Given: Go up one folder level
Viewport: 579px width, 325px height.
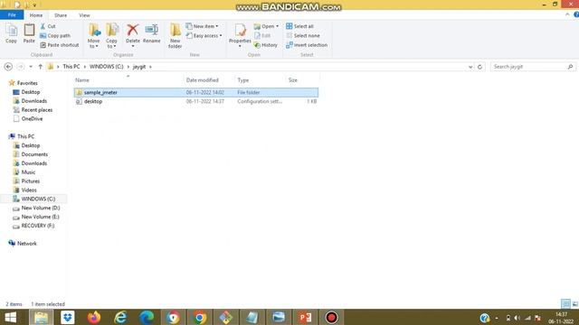Looking at the screenshot, I should point(40,67).
